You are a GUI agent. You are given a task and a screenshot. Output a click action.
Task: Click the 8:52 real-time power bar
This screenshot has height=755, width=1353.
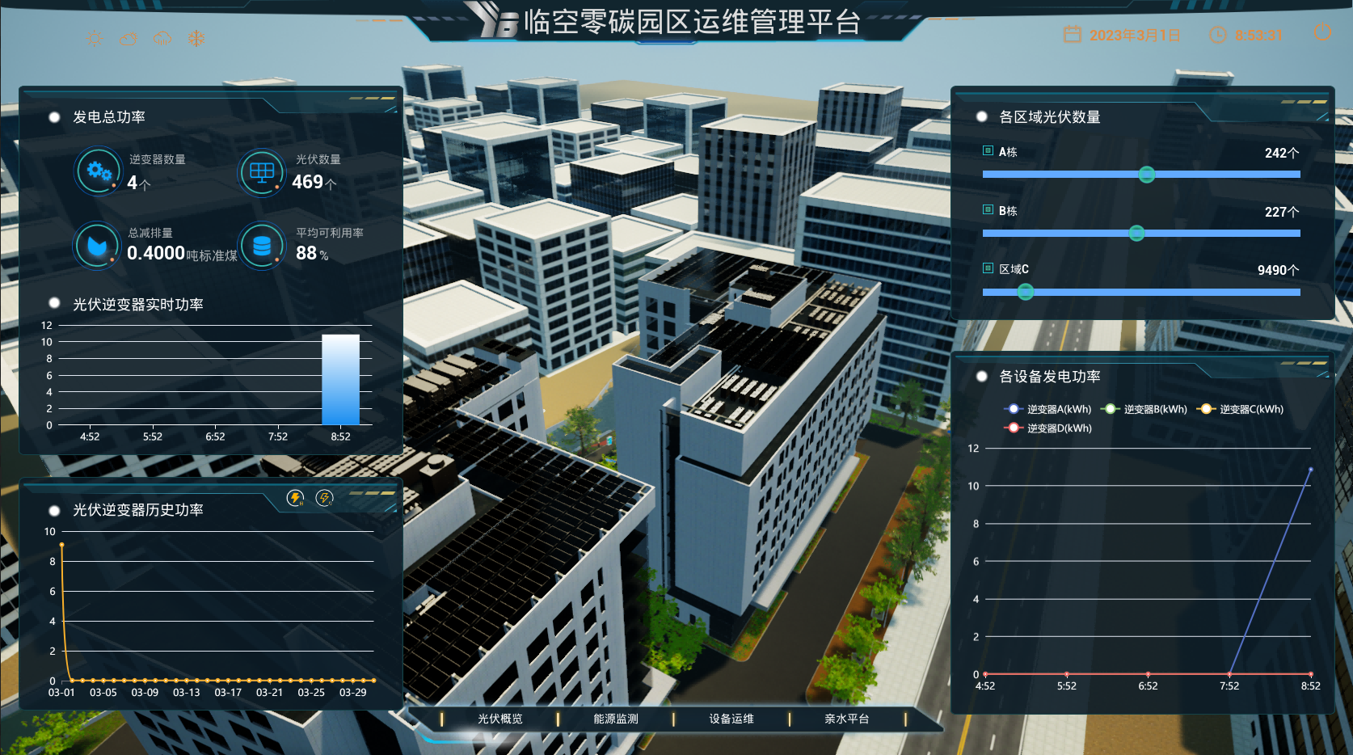click(x=340, y=379)
